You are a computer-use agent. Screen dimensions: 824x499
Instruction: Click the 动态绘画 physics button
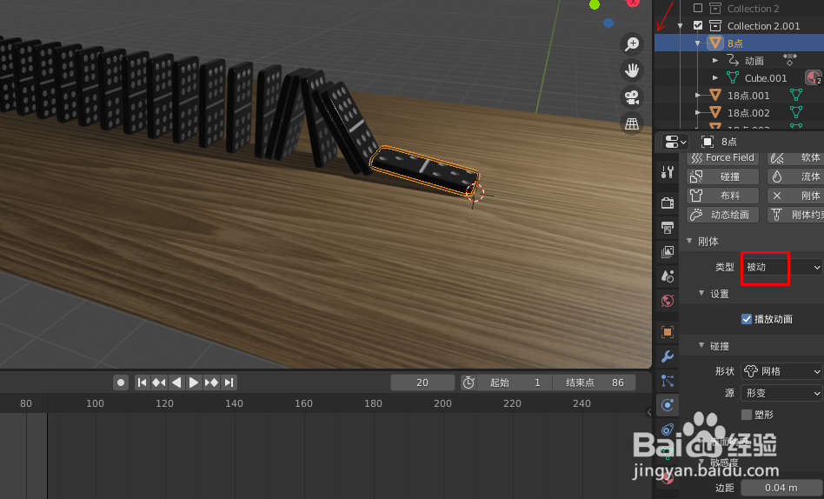pyautogui.click(x=722, y=215)
